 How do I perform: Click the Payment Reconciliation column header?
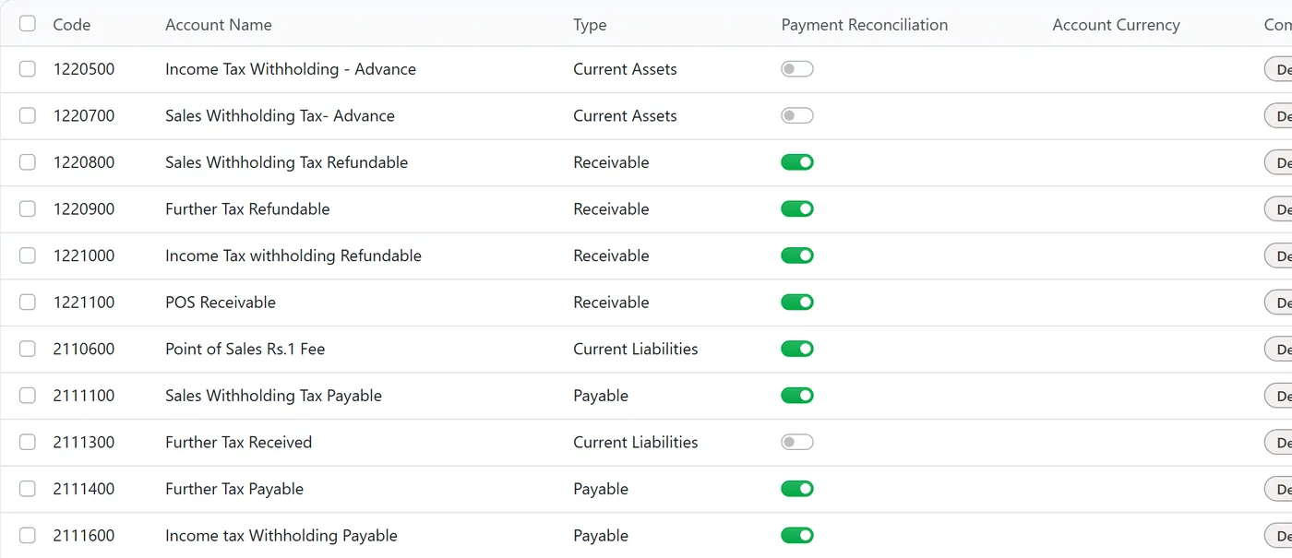[x=865, y=25]
